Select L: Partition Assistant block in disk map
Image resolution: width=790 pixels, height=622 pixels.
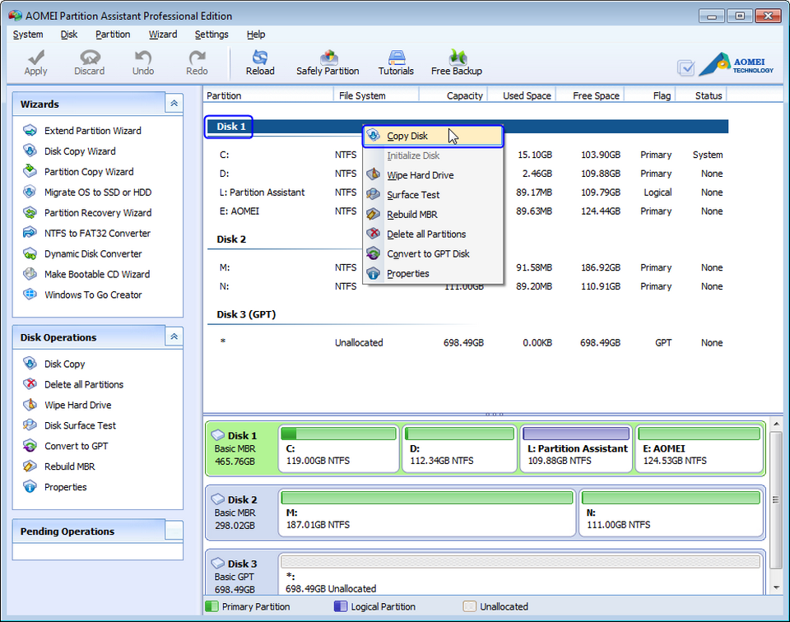click(x=576, y=448)
